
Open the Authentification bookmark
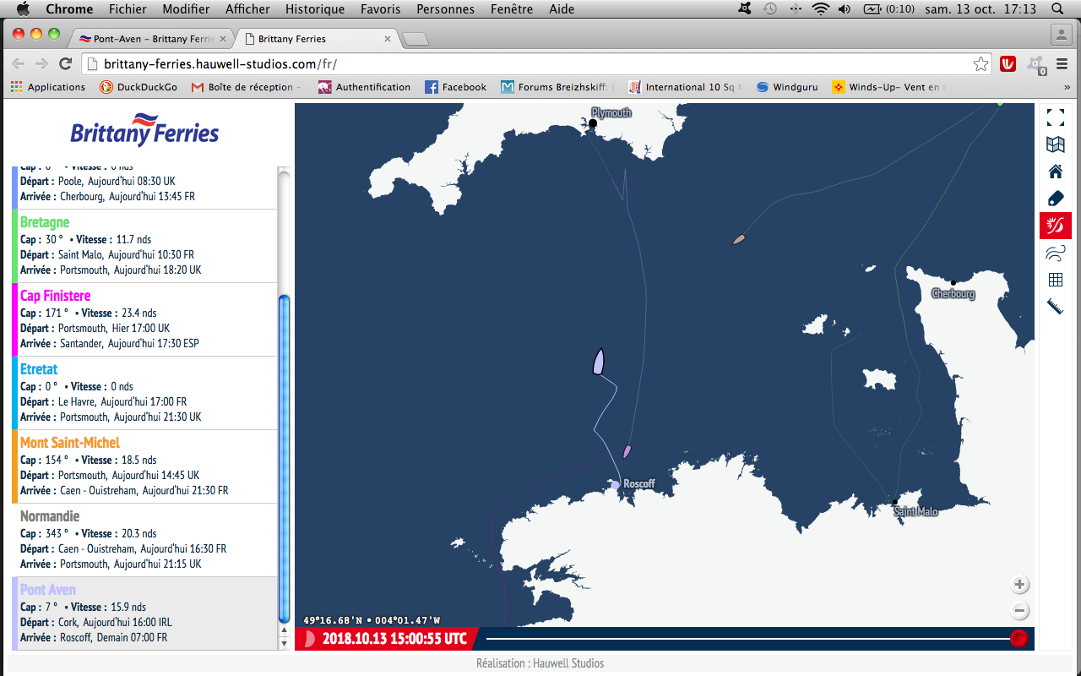[x=365, y=87]
